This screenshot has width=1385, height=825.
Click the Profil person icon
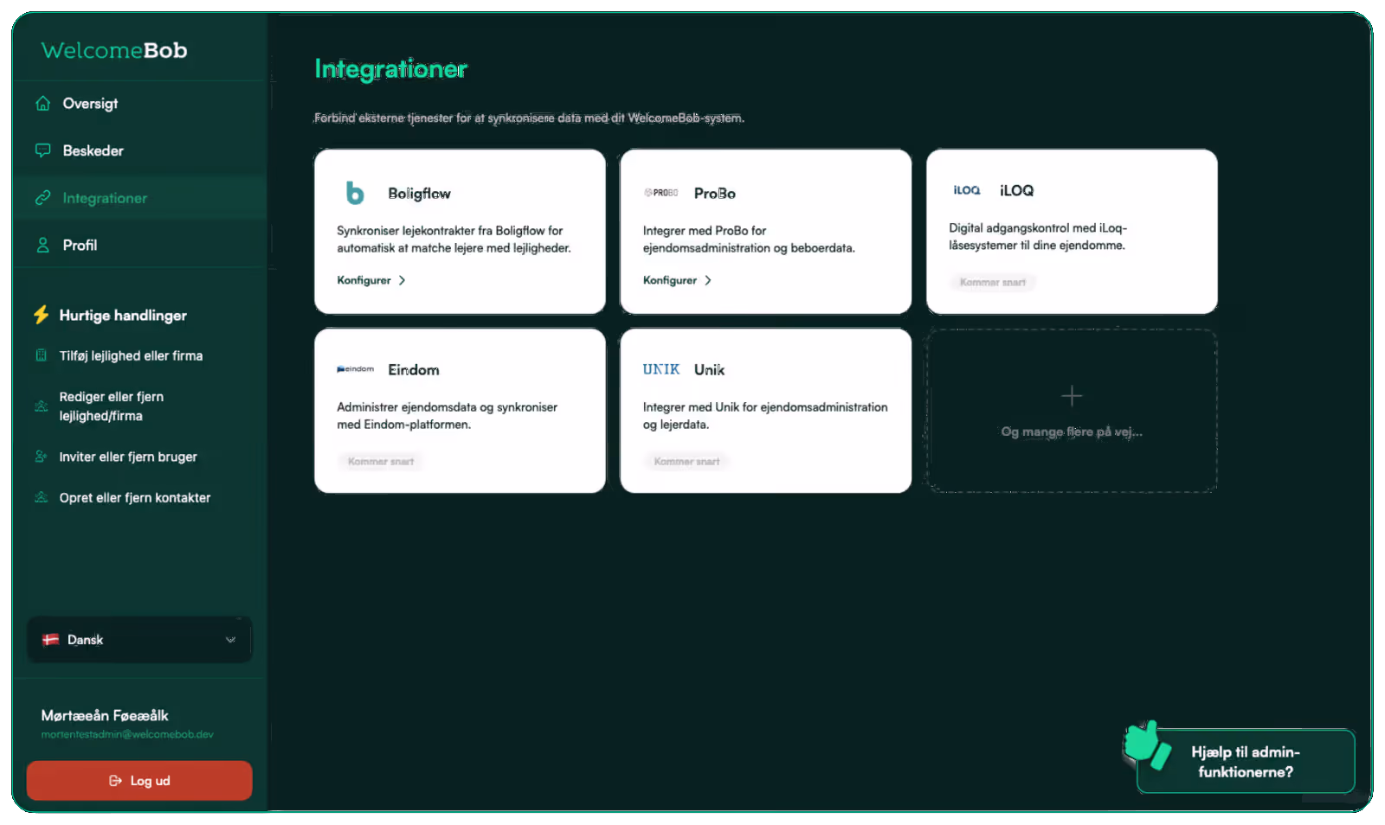(x=42, y=246)
